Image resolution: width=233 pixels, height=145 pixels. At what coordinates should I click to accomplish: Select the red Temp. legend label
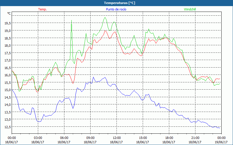pos(43,9)
